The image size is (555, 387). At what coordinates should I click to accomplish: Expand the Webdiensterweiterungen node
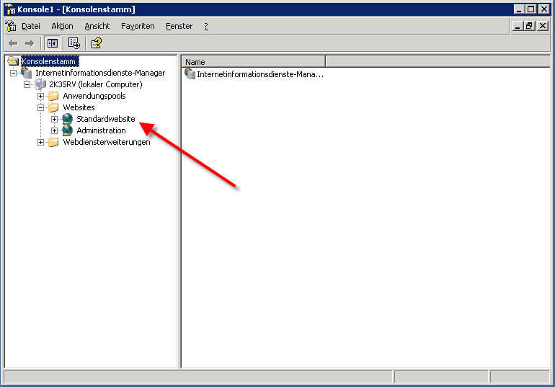(40, 143)
